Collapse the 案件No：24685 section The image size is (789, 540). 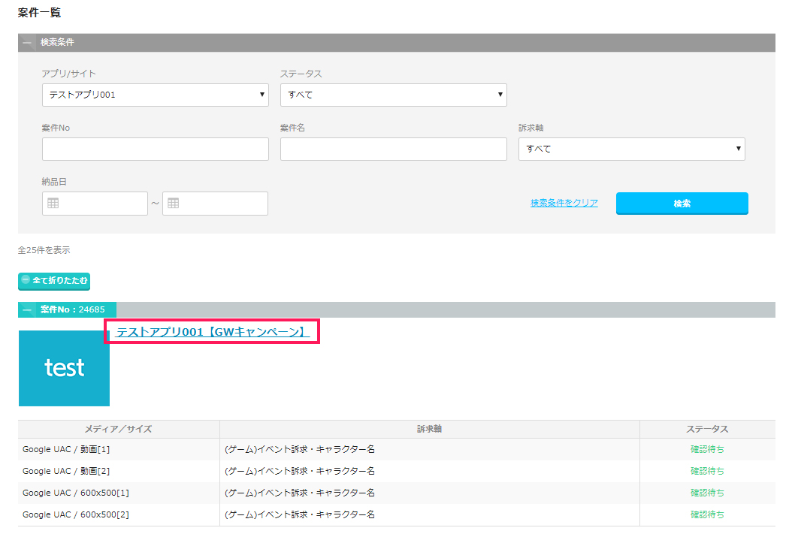tap(28, 309)
